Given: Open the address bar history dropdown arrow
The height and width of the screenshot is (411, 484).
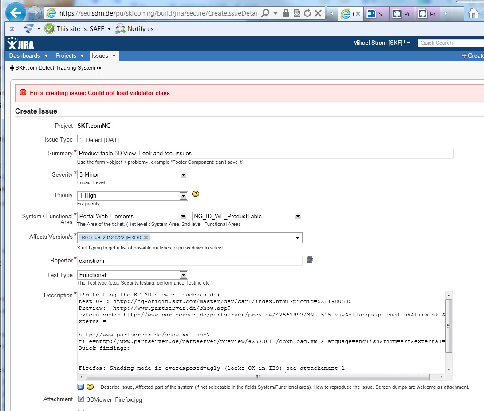Looking at the screenshot, I should [x=275, y=13].
